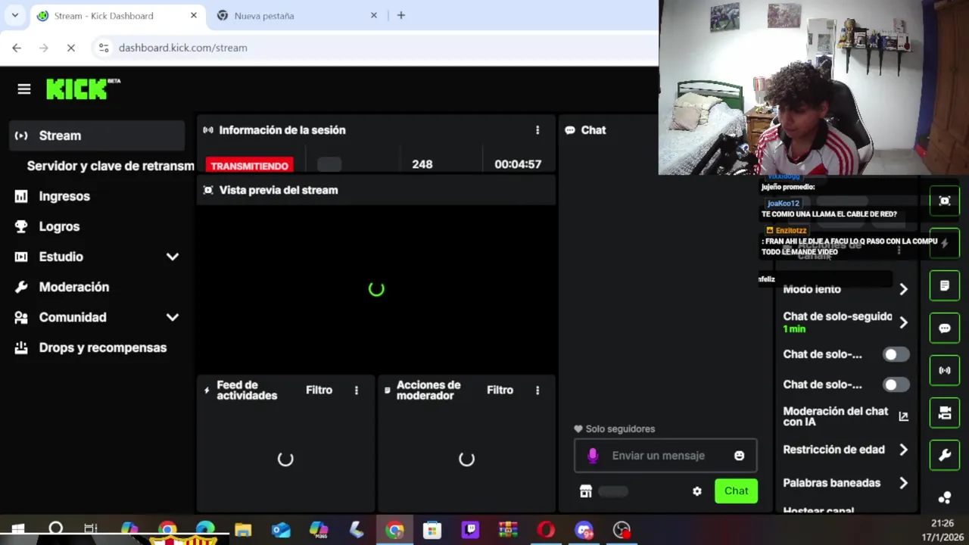This screenshot has height=545, width=969.
Task: Open Filtro for Acciones de moderador
Action: (500, 391)
